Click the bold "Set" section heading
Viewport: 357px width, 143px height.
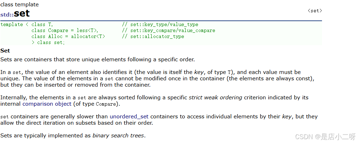point(5,51)
